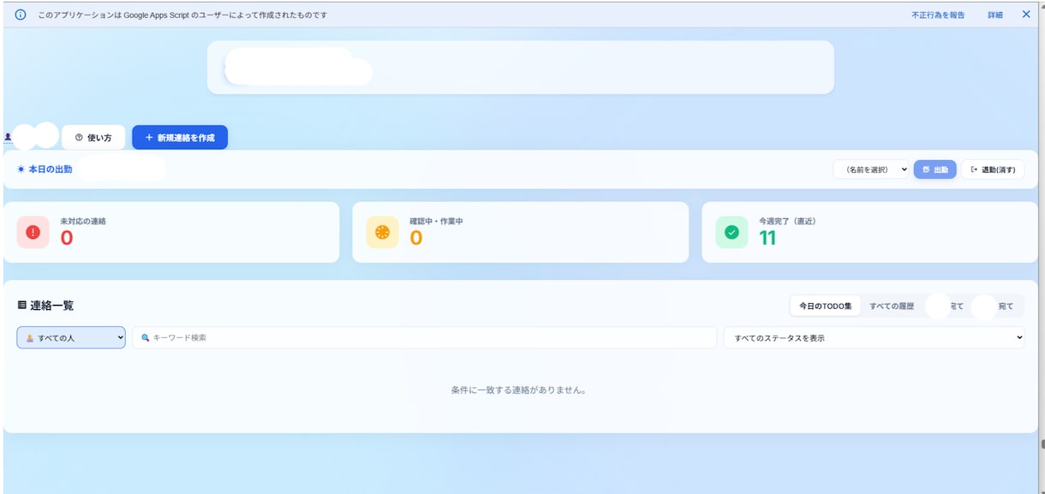The height and width of the screenshot is (494, 1045).
Task: Click the red alert icon for 未対応の連絡
Action: point(33,232)
